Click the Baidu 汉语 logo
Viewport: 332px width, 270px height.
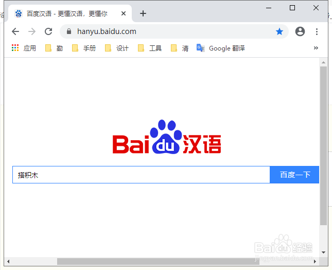point(167,137)
